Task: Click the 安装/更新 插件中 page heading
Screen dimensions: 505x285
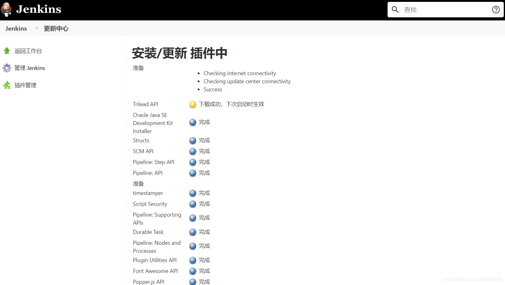Action: [180, 53]
